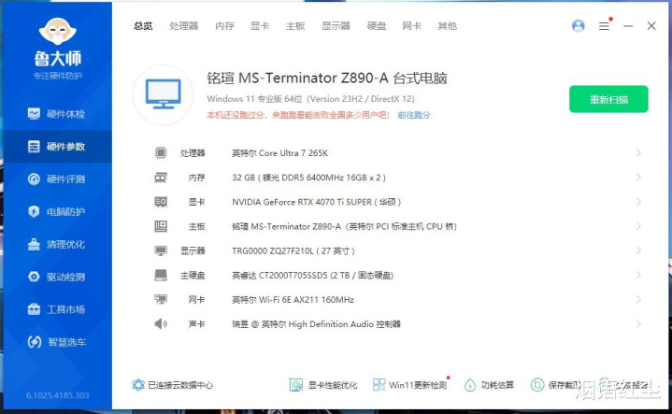Click the green 重新扫描 button

coord(608,99)
